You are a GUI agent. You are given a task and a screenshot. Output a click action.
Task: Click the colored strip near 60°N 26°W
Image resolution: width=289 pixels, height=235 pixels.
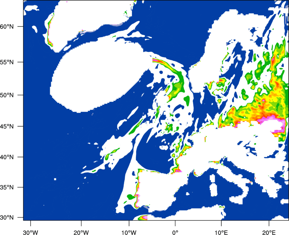50,30
